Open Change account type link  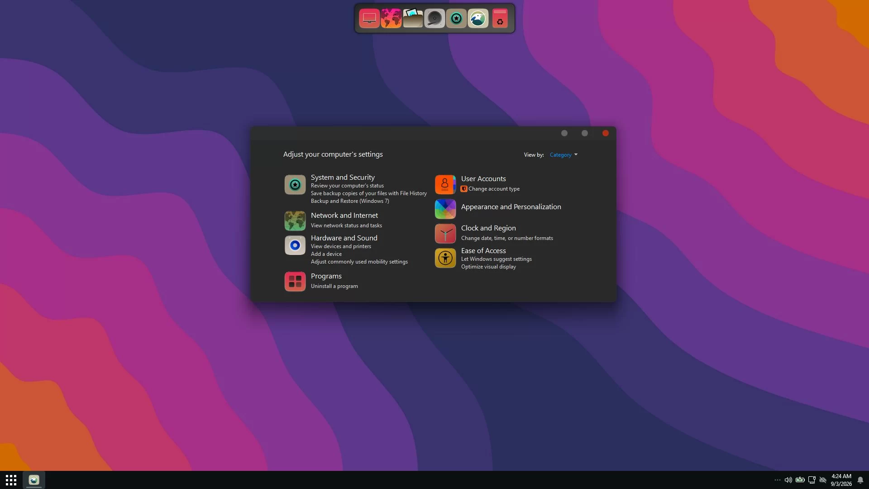click(494, 189)
